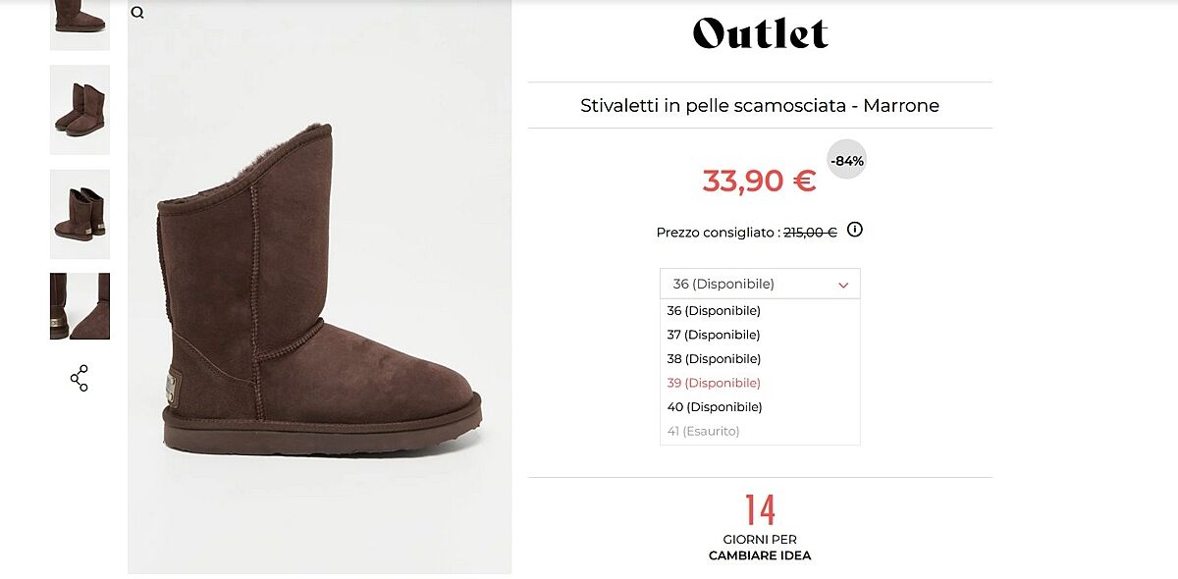
Task: Open the boots back-view thumbnail
Action: pos(80,213)
